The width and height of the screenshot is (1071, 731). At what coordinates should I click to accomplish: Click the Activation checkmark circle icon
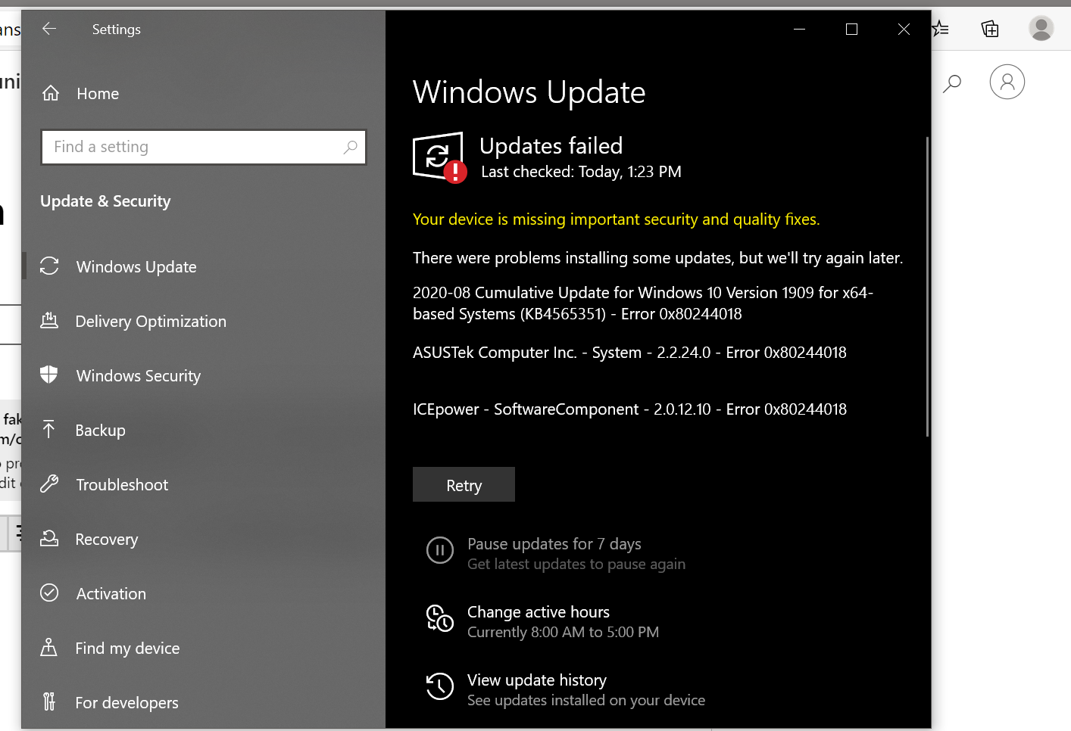49,593
